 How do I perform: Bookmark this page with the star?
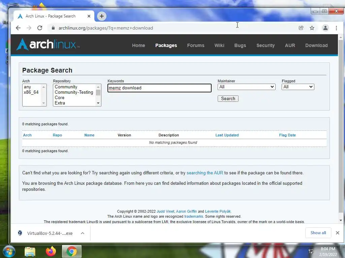coord(312,28)
